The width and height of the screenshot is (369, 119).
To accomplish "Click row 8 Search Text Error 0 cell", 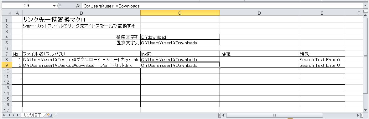I will coord(322,59).
